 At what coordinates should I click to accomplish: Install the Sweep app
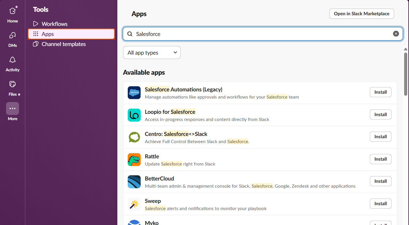click(x=381, y=203)
